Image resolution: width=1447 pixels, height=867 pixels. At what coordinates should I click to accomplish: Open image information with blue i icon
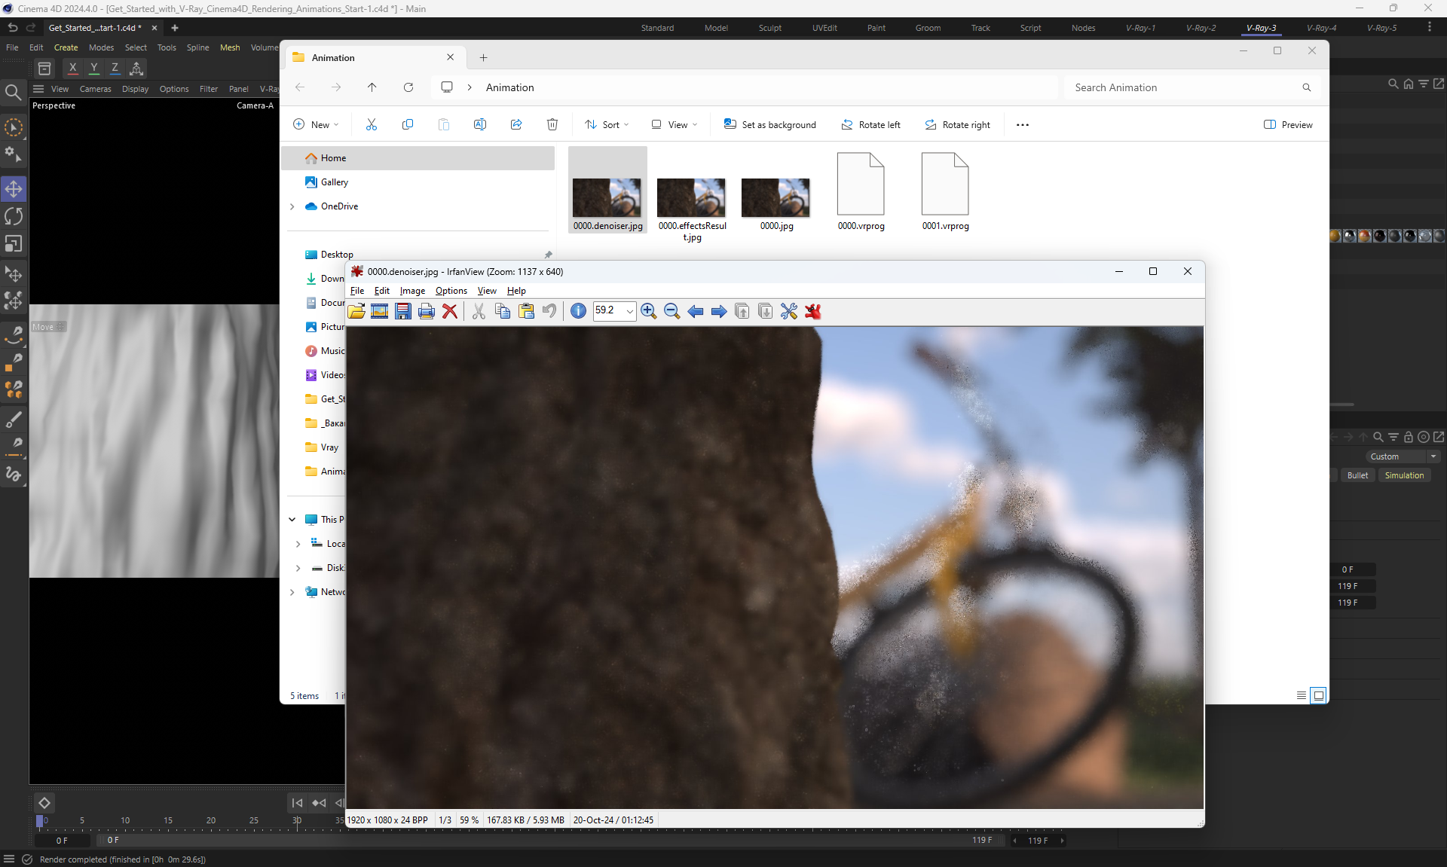[578, 311]
